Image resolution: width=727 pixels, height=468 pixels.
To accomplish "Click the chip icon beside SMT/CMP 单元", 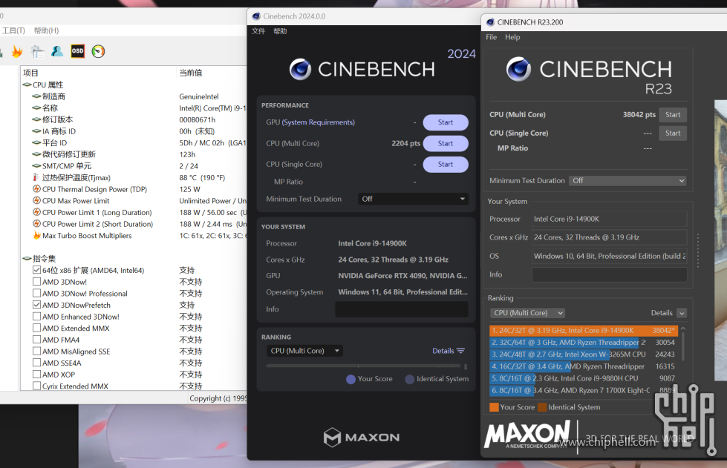I will pos(36,165).
